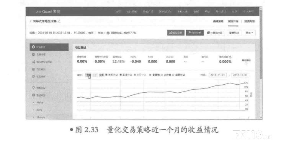281x143 pixels.
Task: Click the 查看代码 button
Action: (x=234, y=33)
